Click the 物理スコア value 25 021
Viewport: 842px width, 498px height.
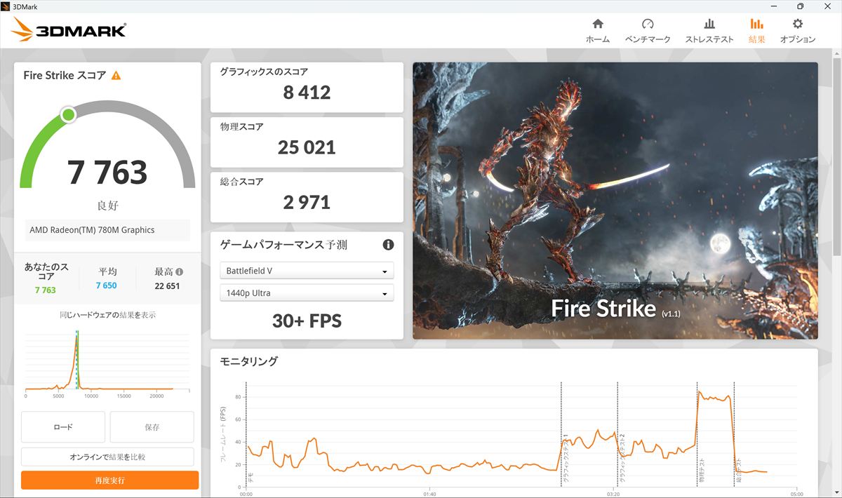(307, 147)
